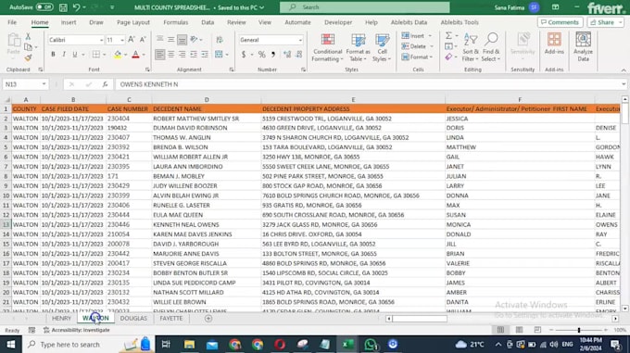
Task: Click the AutoSum sigma icon
Action: (448, 36)
